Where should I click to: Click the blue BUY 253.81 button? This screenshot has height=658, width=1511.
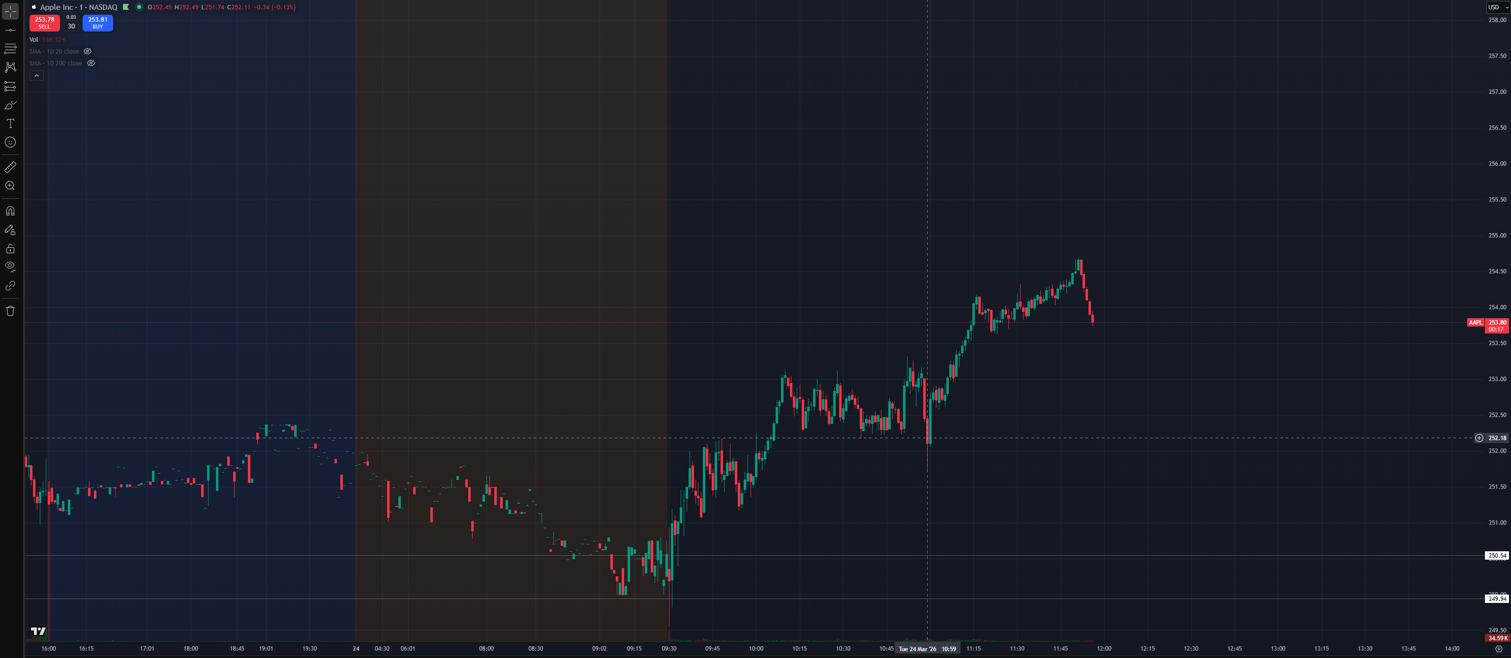coord(98,23)
